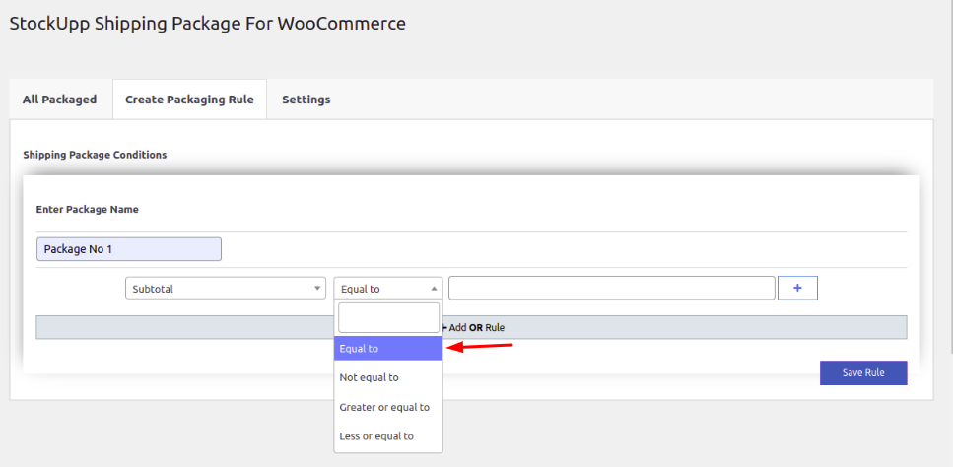
Task: Open the Subtotal condition dropdown
Action: click(226, 289)
